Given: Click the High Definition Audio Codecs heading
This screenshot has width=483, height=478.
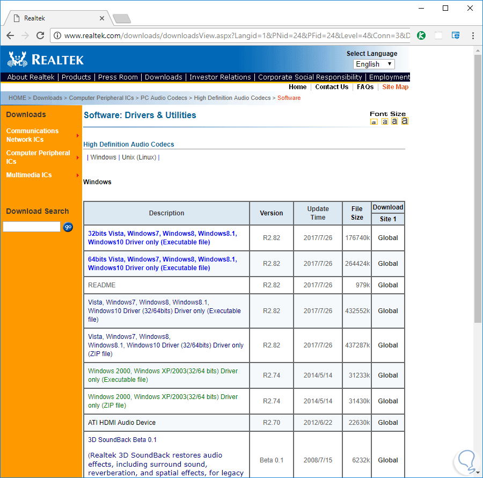Looking at the screenshot, I should point(129,144).
